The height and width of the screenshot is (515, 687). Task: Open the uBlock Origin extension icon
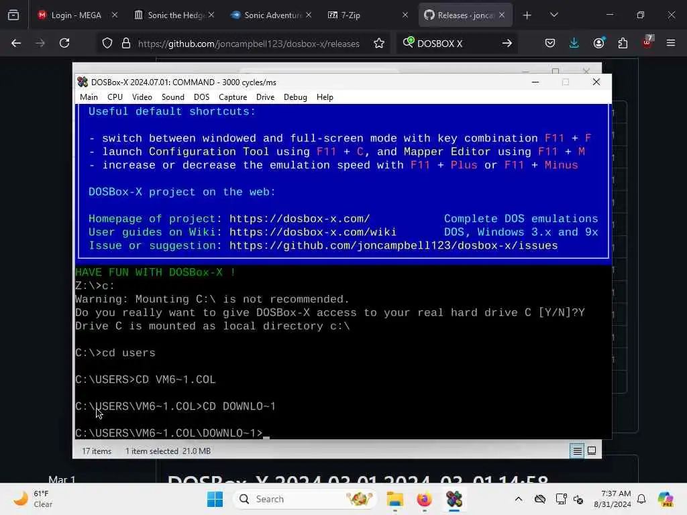tap(647, 42)
